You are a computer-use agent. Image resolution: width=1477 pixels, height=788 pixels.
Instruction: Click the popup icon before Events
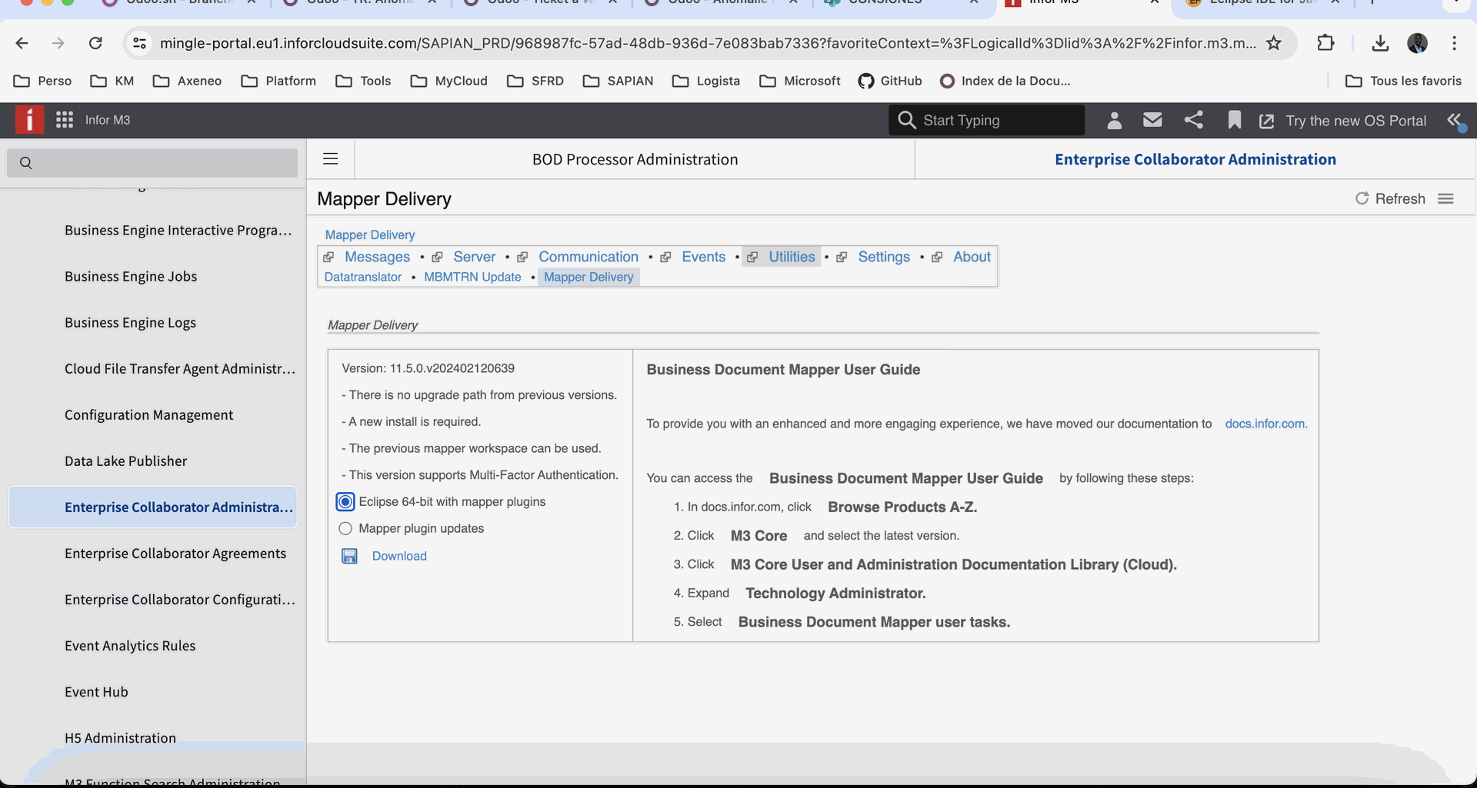[665, 257]
